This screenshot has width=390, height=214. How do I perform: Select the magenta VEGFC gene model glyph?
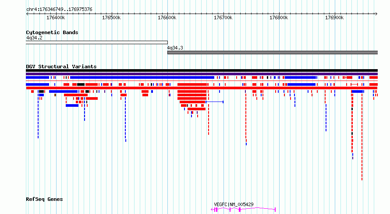pyautogui.click(x=243, y=210)
